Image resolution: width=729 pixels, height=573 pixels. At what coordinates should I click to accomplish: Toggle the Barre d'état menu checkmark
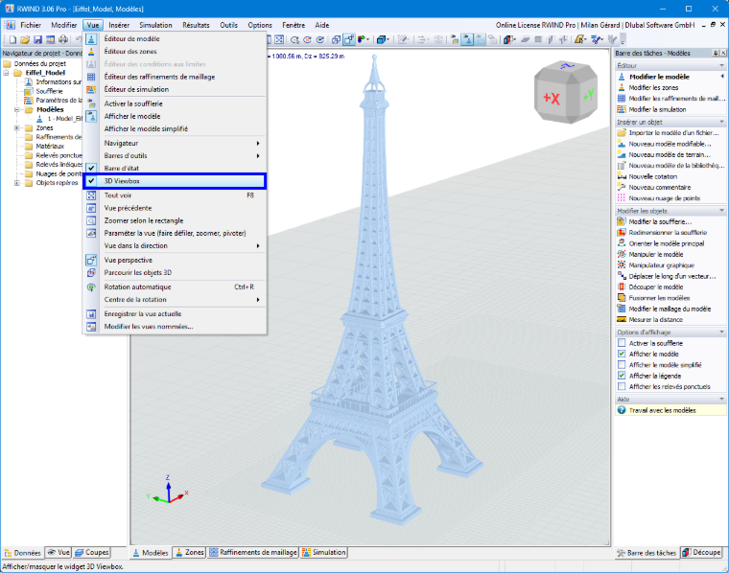click(91, 168)
